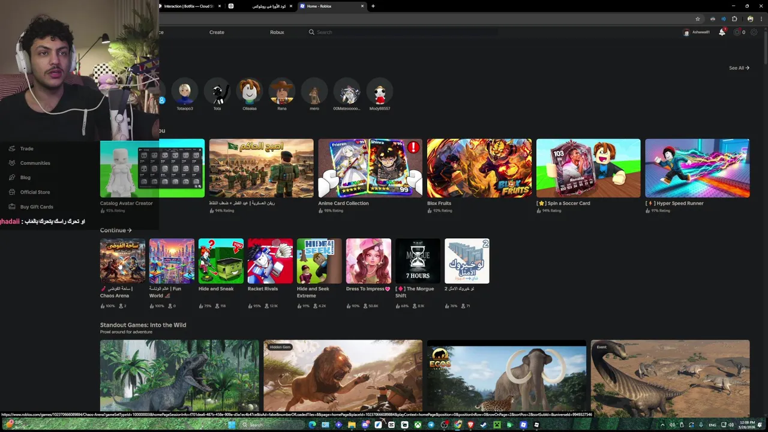The width and height of the screenshot is (768, 432).
Task: Open the Roblox notifications bell
Action: click(722, 32)
